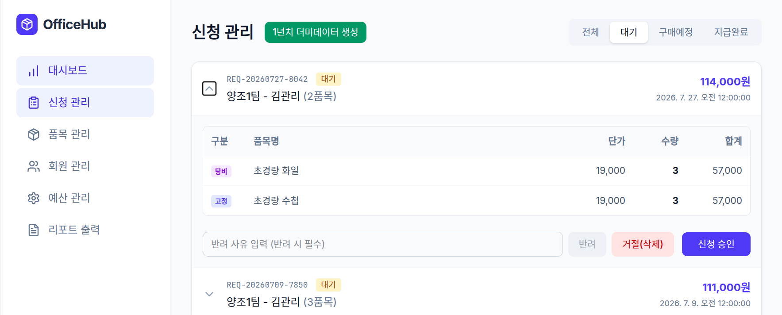The width and height of the screenshot is (782, 315).
Task: Open the 지급완료 tab
Action: click(731, 32)
